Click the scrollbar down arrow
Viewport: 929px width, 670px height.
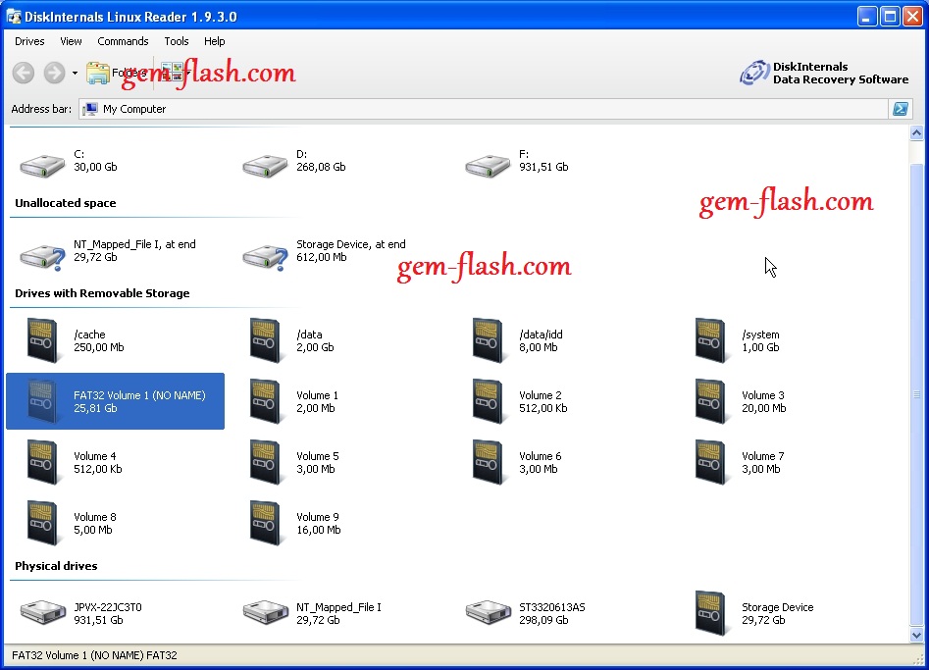click(916, 635)
